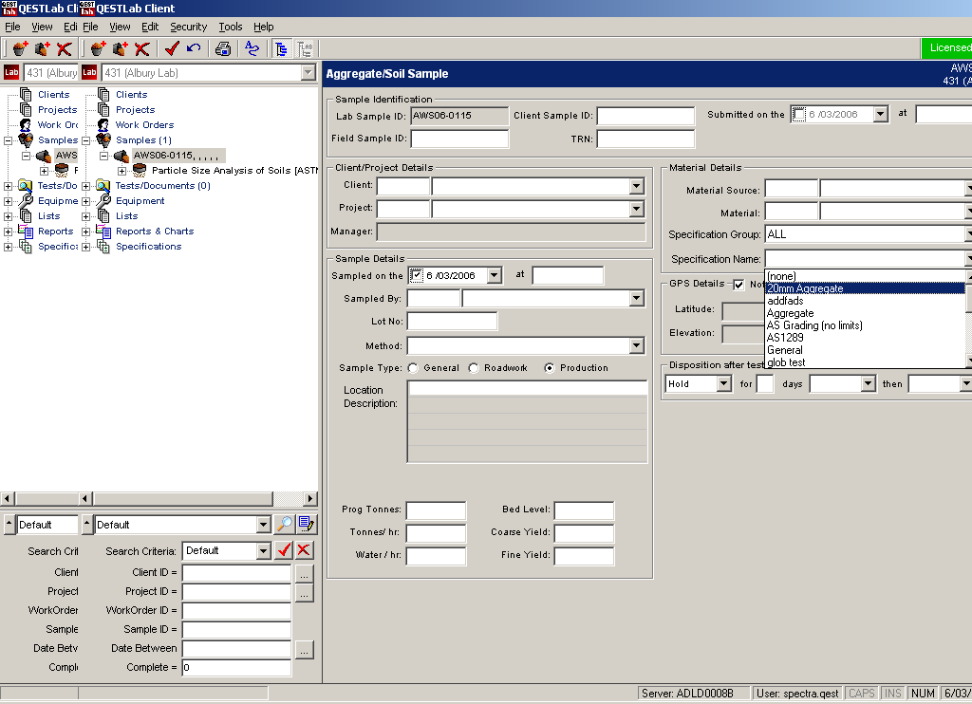Image resolution: width=972 pixels, height=704 pixels.
Task: Click the red checkmark save icon in toolbar
Action: (172, 48)
